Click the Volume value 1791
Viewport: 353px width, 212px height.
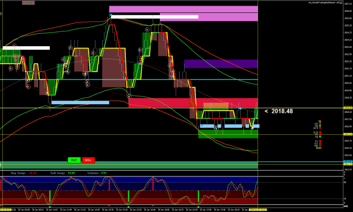point(103,173)
